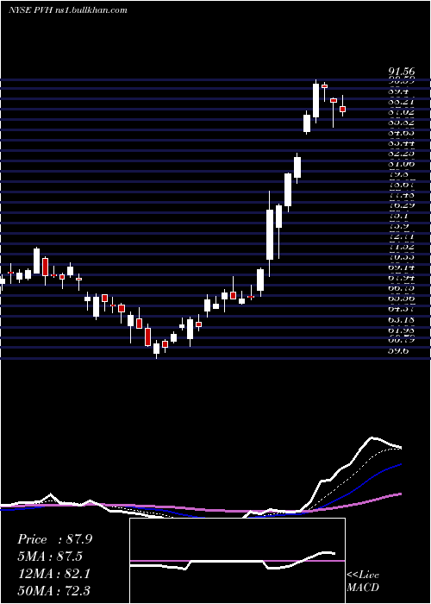The width and height of the screenshot is (431, 604).
Task: Click the Price : 87.9 readout
Action: point(55,539)
